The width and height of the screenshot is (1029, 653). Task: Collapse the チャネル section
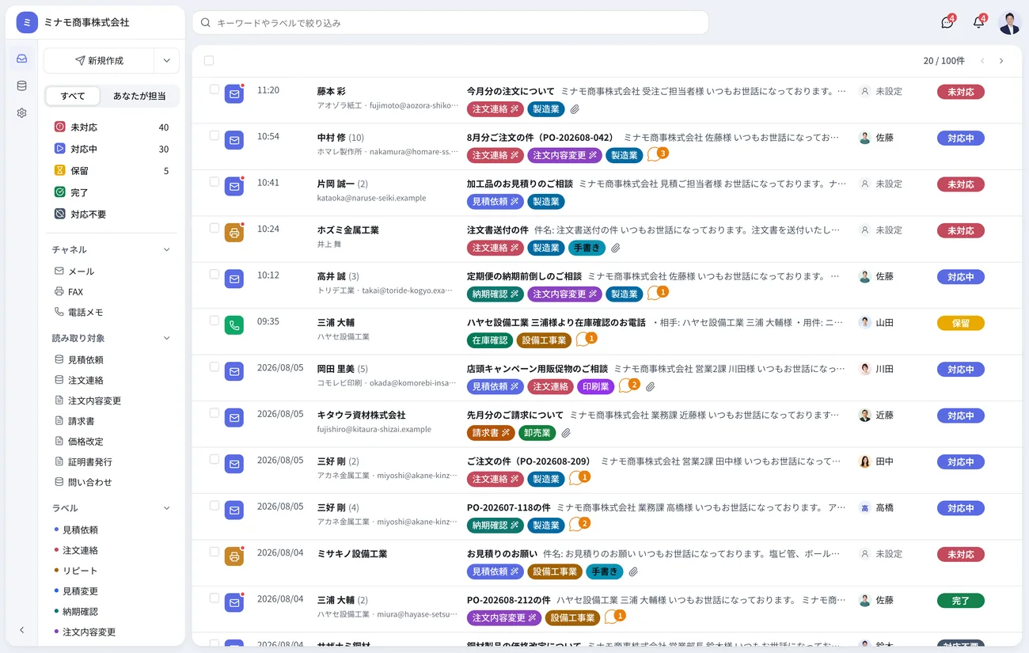[x=166, y=249]
